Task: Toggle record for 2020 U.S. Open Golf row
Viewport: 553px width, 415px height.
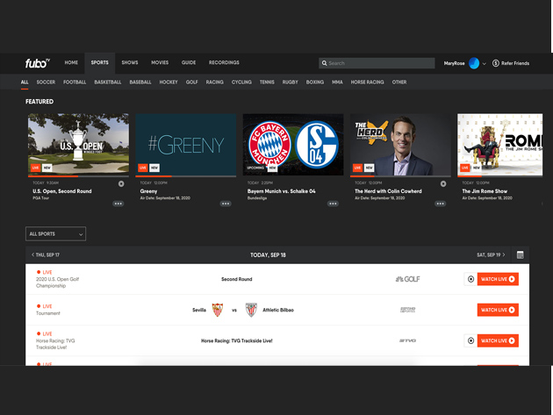Action: (x=470, y=279)
